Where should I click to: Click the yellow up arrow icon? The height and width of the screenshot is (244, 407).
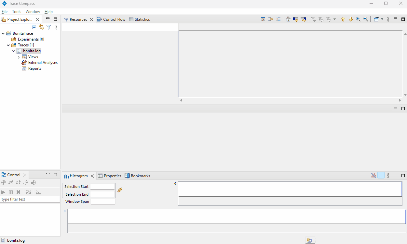pos(343,19)
